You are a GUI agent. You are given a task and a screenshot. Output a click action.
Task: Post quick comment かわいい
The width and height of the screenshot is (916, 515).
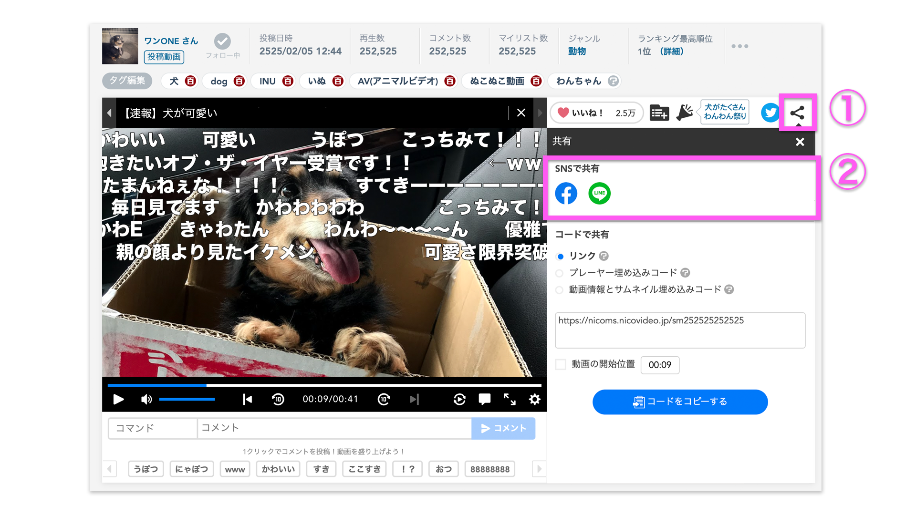pyautogui.click(x=278, y=469)
